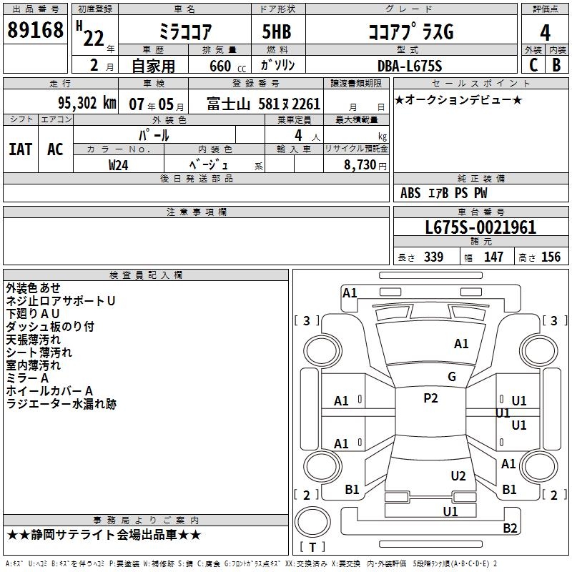Click the note シート薄汚れ
The width and height of the screenshot is (572, 572).
tap(39, 352)
